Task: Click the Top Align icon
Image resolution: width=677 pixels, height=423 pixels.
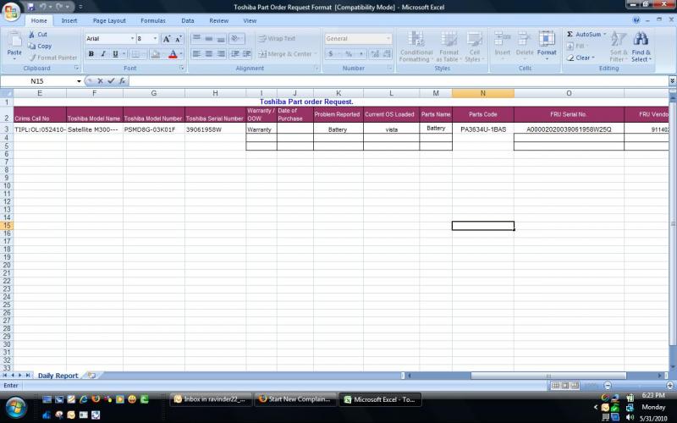Action: click(x=196, y=38)
